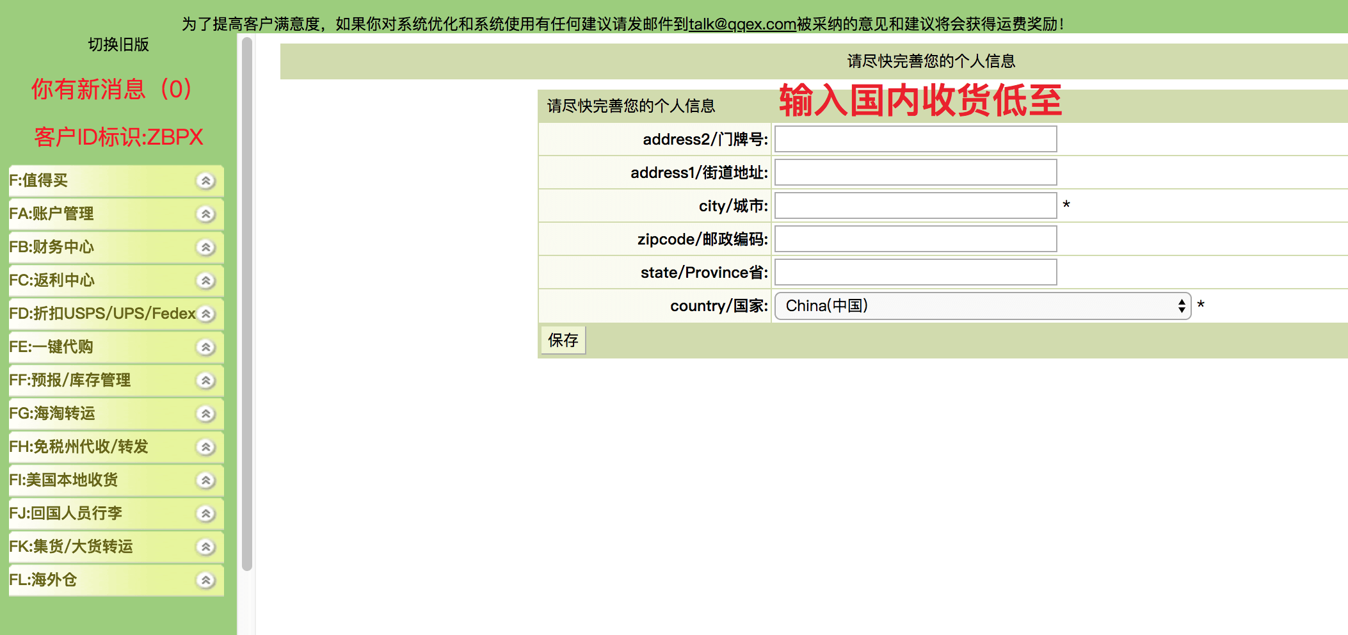Select the FF:预报/库存管理 menu label

[70, 380]
